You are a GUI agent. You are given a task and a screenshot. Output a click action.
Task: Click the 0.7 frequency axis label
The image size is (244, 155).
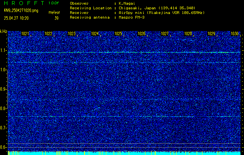[3, 128]
